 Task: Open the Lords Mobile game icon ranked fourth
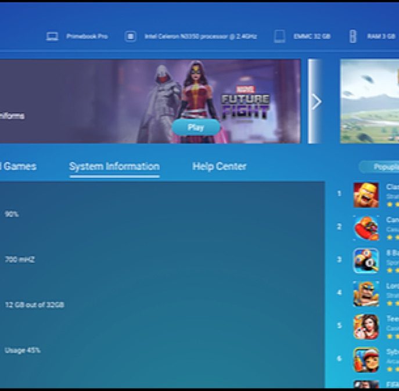[x=366, y=294]
